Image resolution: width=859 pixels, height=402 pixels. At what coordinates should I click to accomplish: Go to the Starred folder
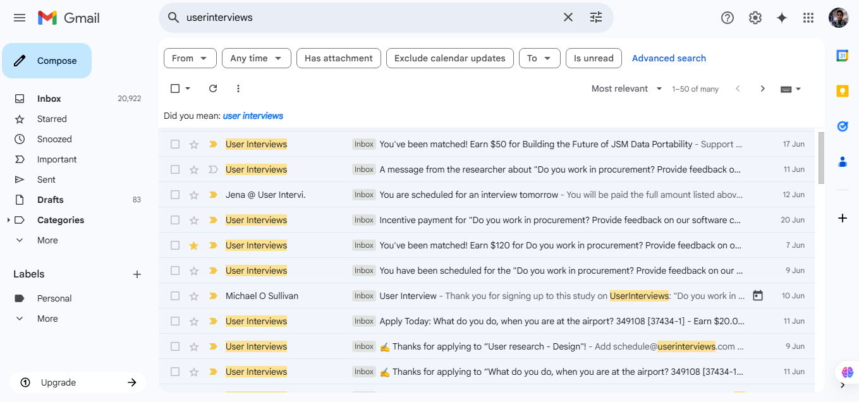52,119
